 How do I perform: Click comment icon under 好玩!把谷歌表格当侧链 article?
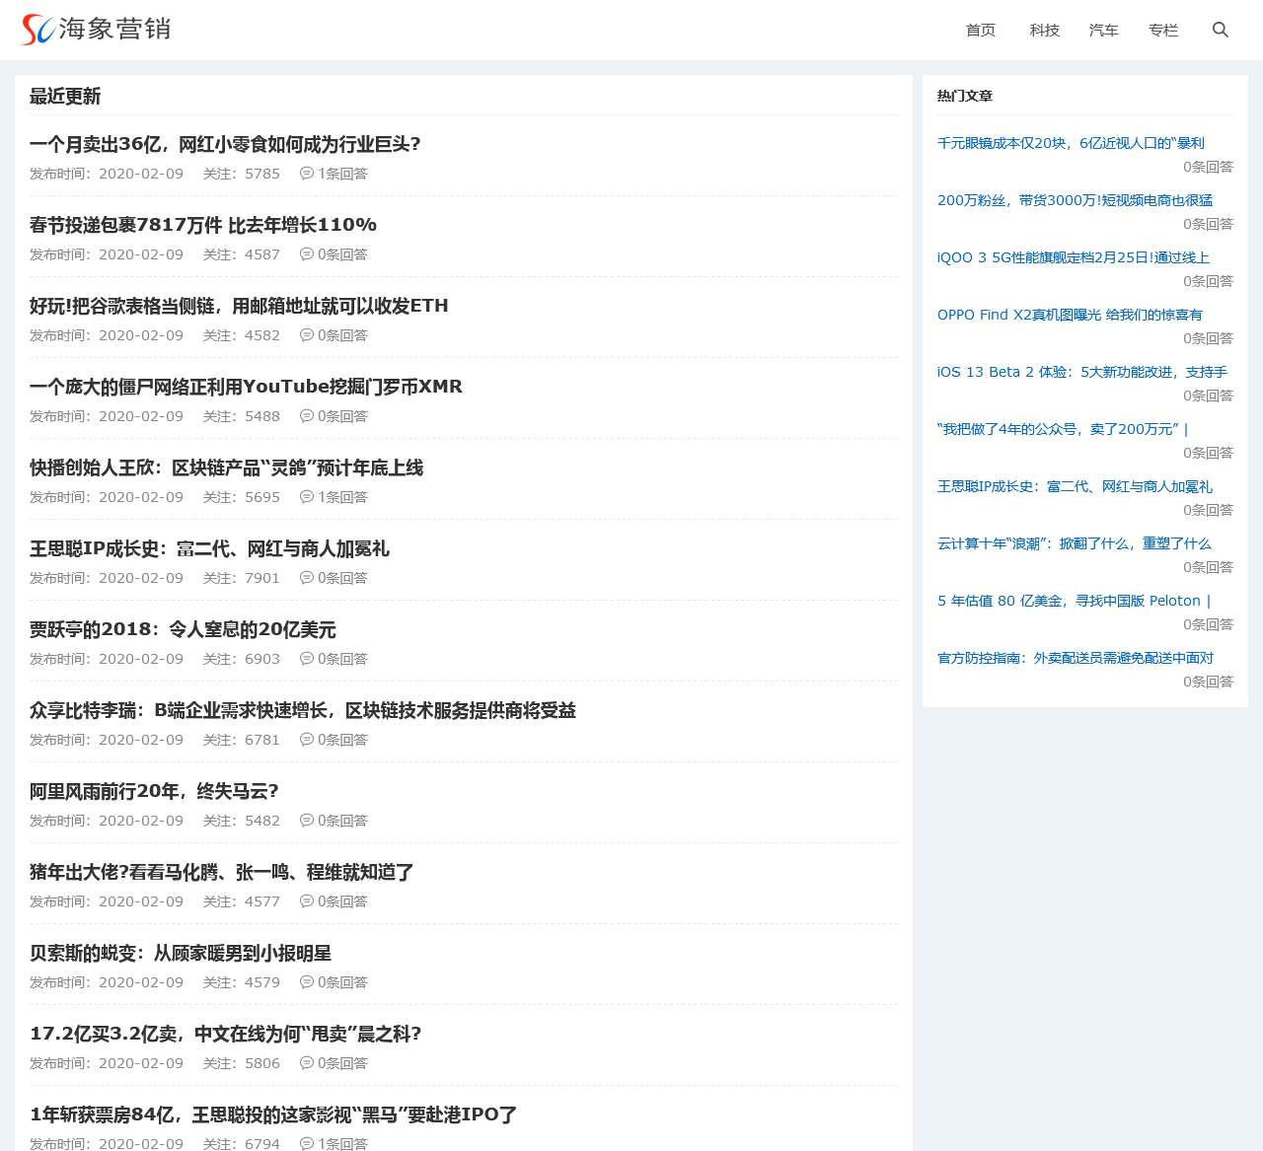tap(307, 335)
